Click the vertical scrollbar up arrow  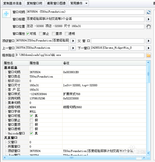[x=148, y=62]
